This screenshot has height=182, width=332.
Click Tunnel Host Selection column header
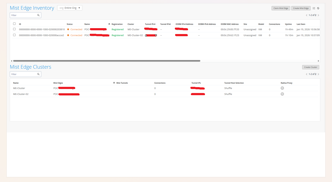(x=234, y=83)
